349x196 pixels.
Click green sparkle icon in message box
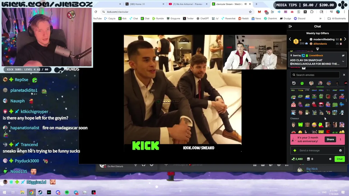pyautogui.click(x=295, y=150)
